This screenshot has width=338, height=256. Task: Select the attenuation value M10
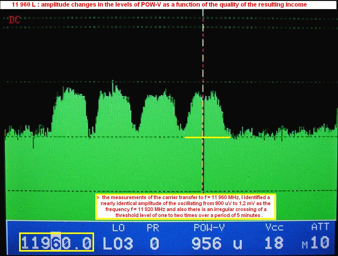coord(316,244)
